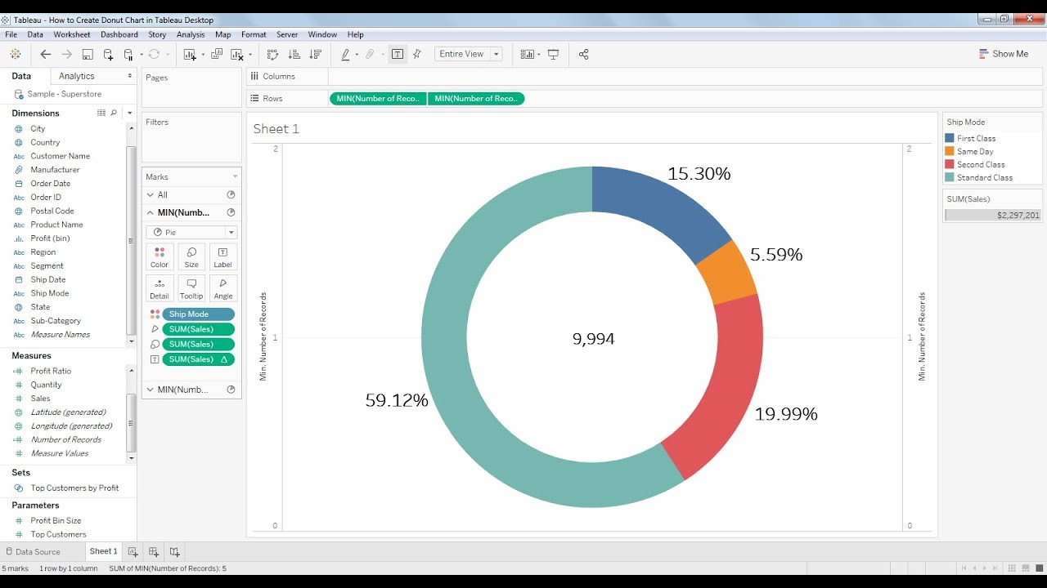The image size is (1047, 588).
Task: Collapse the first MIN(Numb... marks section
Action: point(151,212)
